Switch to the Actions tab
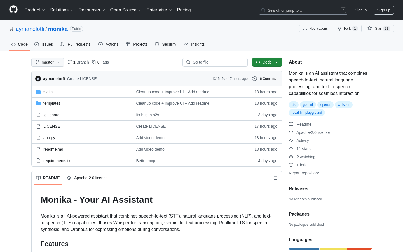Viewport: 403px width, 252px height. [x=108, y=44]
